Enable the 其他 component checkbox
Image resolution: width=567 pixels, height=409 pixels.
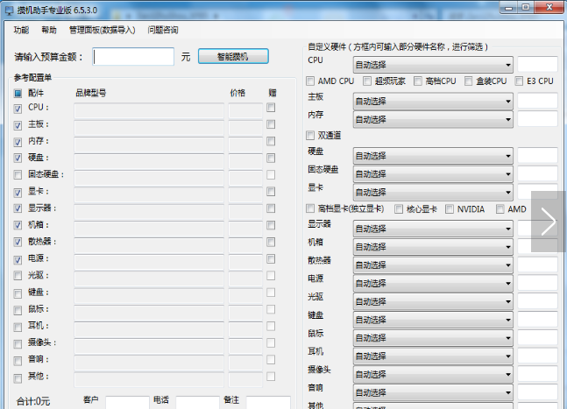18,378
